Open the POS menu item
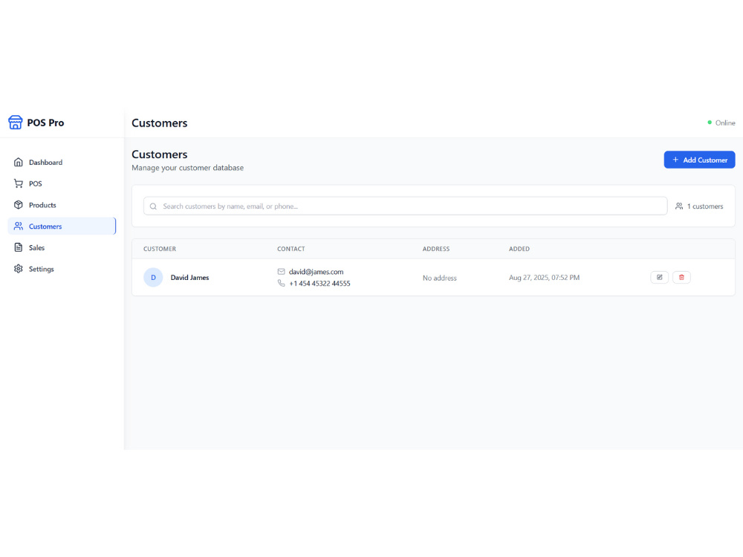 62,183
